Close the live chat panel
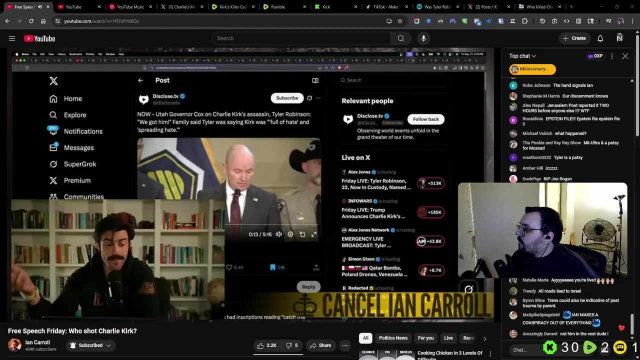This screenshot has width=640, height=360. (625, 56)
